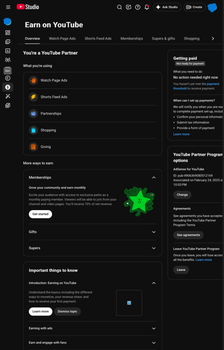The width and height of the screenshot is (224, 350).
Task: Open the Dashboard icon in sidebar
Action: [7, 32]
